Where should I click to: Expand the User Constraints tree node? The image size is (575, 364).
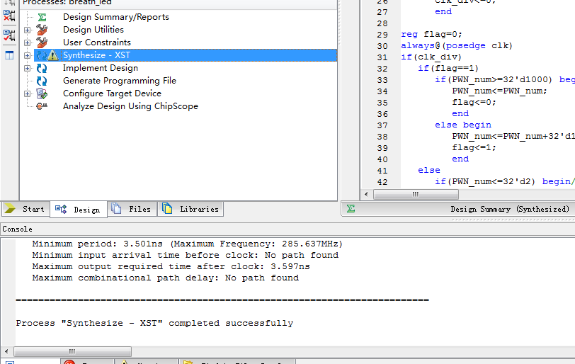28,42
